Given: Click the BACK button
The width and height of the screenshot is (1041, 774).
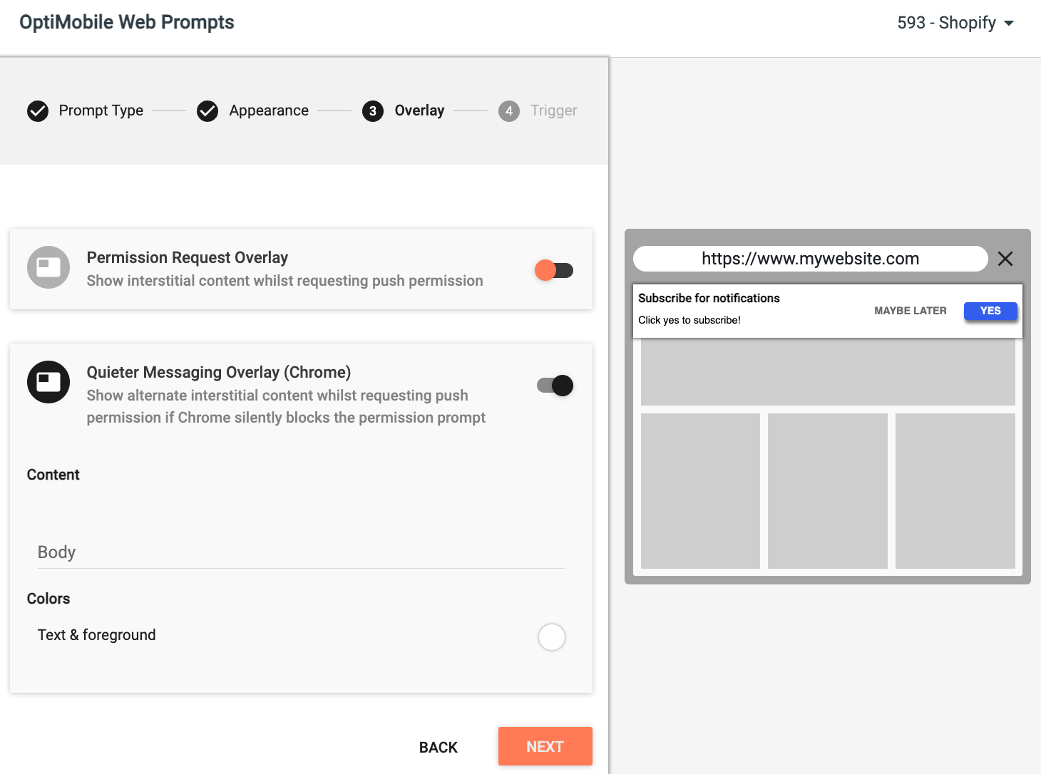Looking at the screenshot, I should pyautogui.click(x=439, y=747).
